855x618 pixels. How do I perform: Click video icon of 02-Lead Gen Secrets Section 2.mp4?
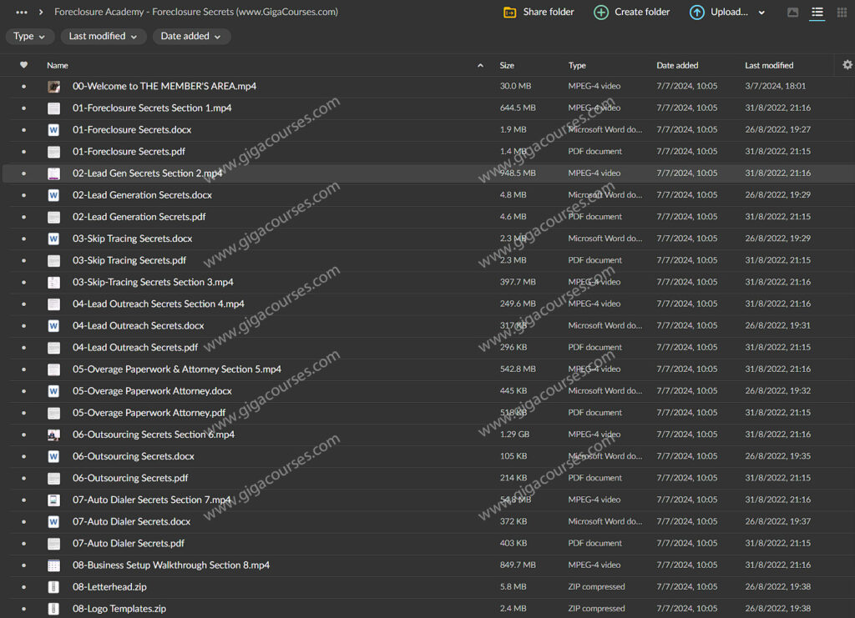[53, 173]
